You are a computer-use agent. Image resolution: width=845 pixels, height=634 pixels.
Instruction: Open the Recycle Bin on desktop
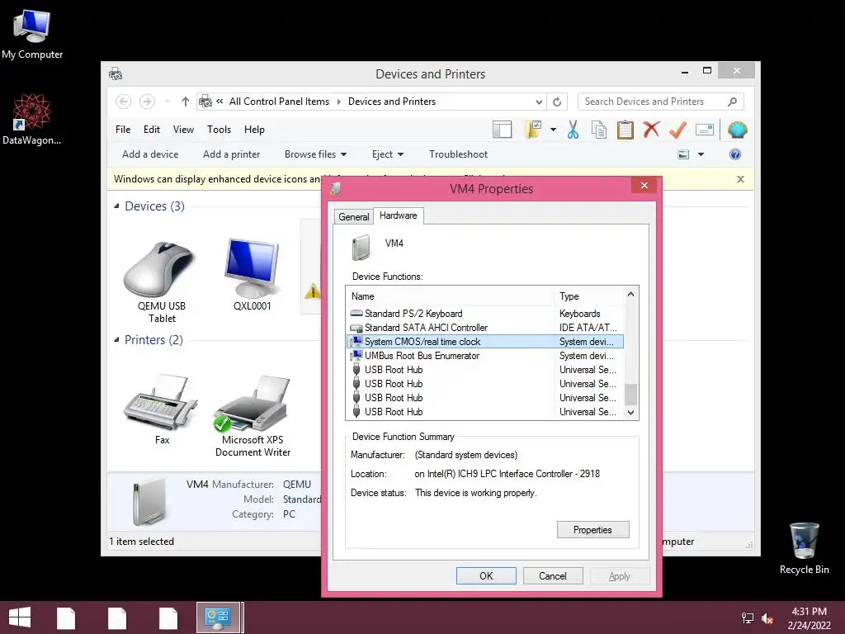(804, 548)
